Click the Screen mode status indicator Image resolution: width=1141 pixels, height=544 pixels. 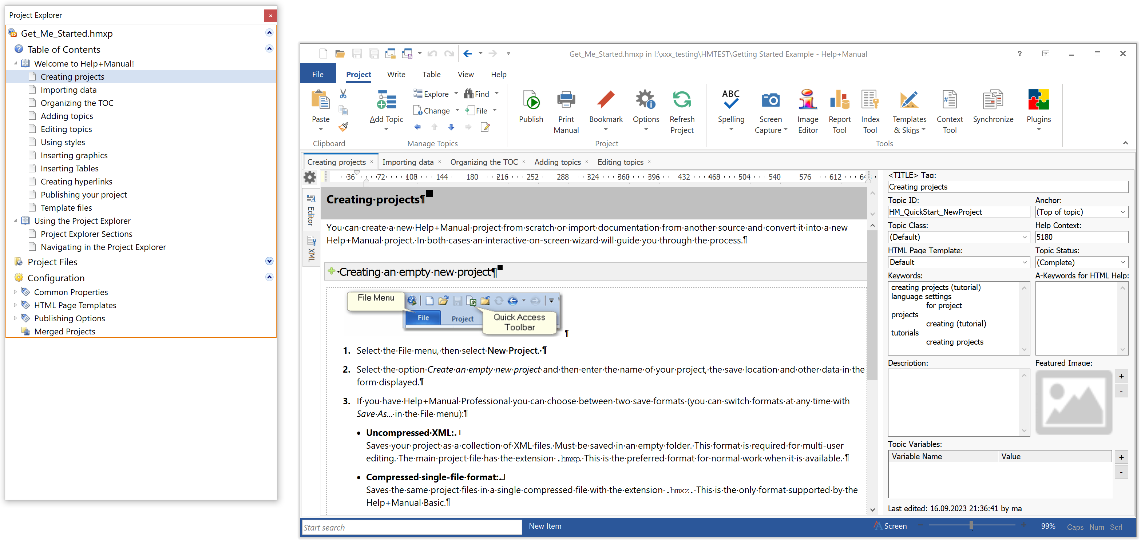tap(890, 526)
